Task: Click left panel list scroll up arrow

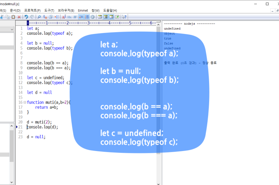Action: point(12,126)
